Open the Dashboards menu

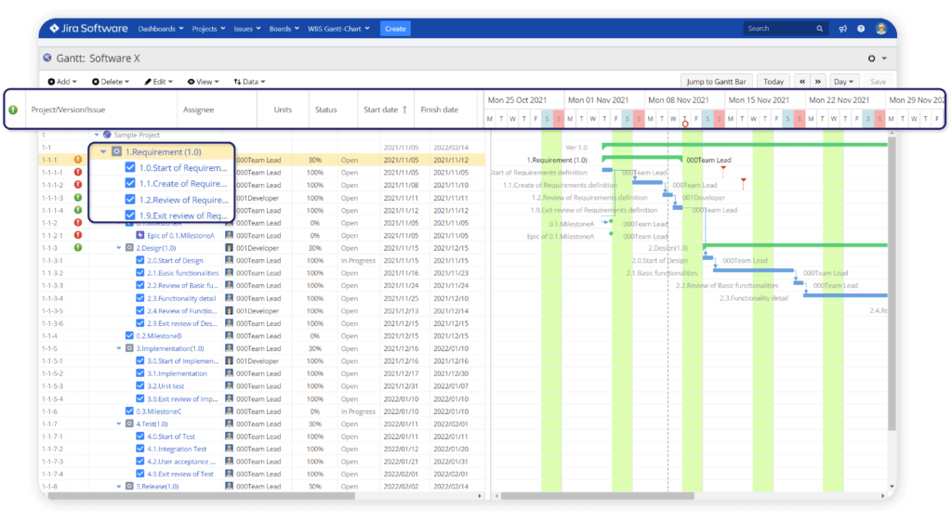click(160, 29)
